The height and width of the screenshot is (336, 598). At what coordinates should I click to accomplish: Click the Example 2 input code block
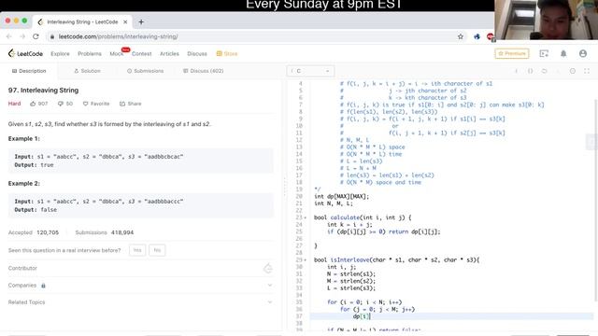pos(141,205)
